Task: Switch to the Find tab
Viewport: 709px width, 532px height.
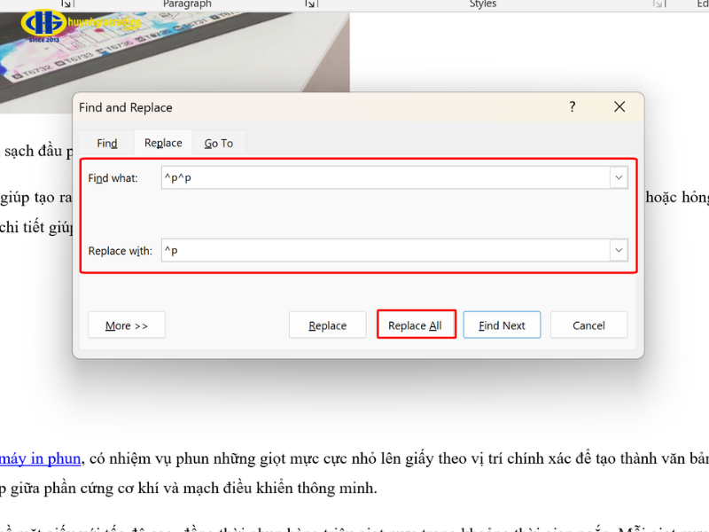Action: tap(107, 143)
